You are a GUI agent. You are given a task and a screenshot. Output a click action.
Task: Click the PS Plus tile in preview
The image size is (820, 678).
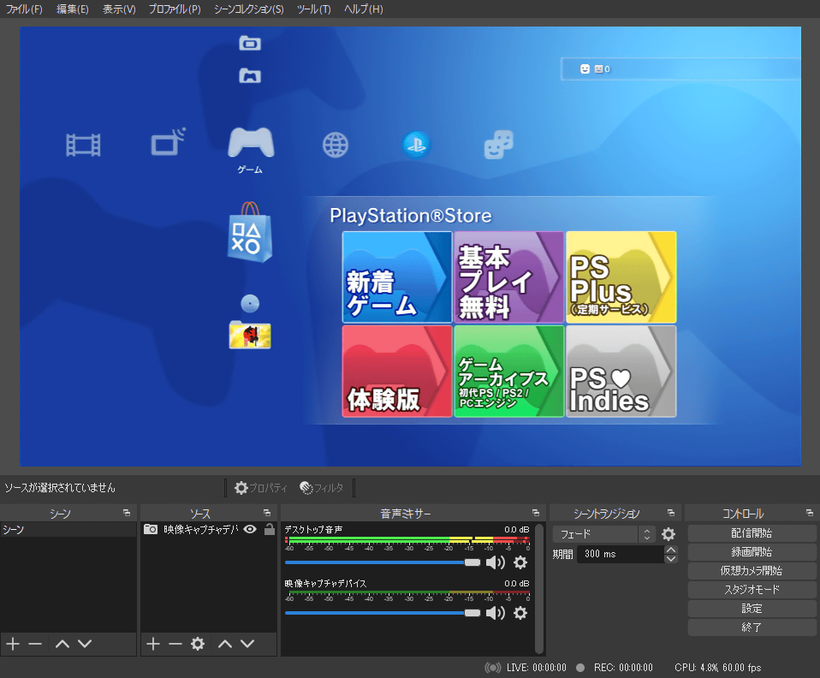[621, 277]
